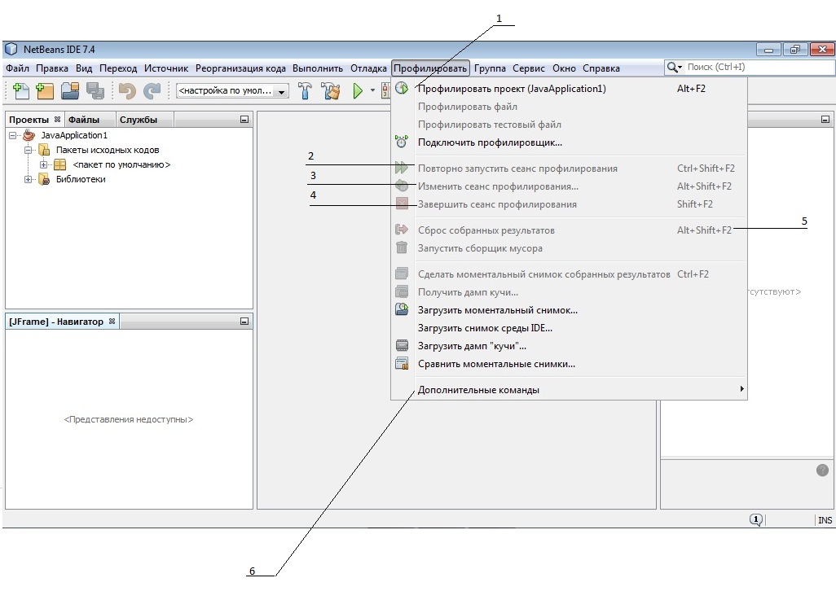The height and width of the screenshot is (613, 836).
Task: Minimize the Projects panel group
Action: coord(244,120)
